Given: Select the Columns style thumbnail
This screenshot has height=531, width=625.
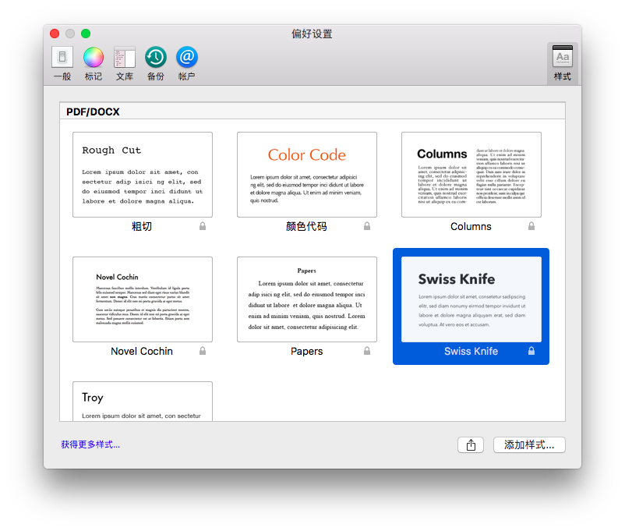Looking at the screenshot, I should click(x=471, y=175).
